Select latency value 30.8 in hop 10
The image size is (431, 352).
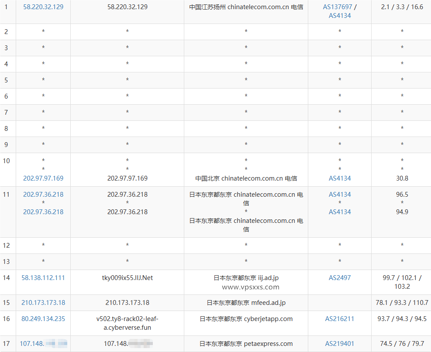[x=402, y=178]
